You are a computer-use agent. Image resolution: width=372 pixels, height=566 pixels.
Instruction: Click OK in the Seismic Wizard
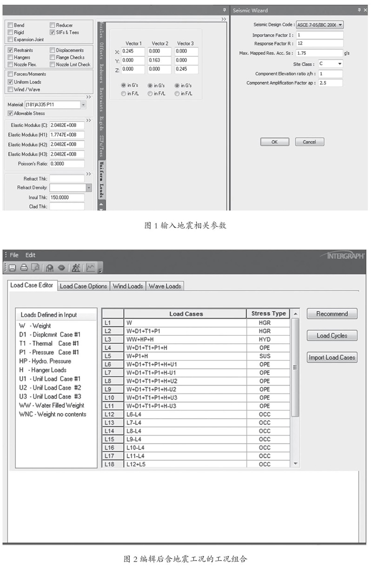275,142
